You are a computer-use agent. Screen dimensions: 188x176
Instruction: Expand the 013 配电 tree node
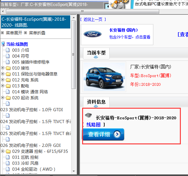(x=2, y=85)
